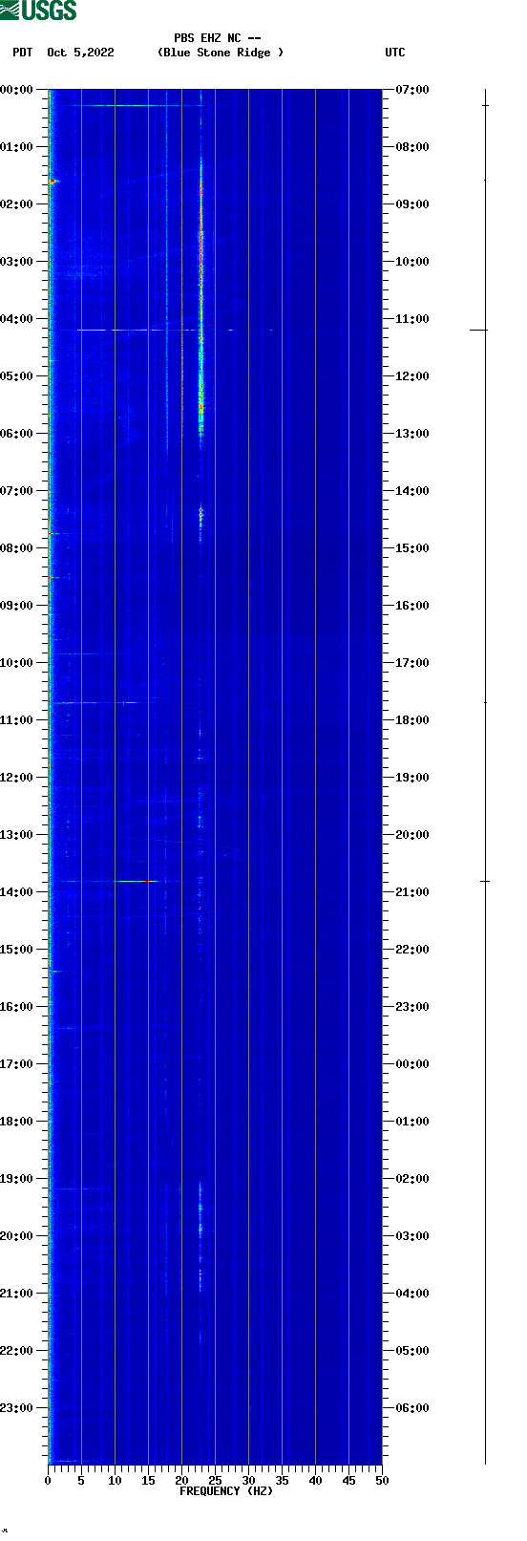
Task: Select the 12:00 UTC time label
Action: pos(412,376)
